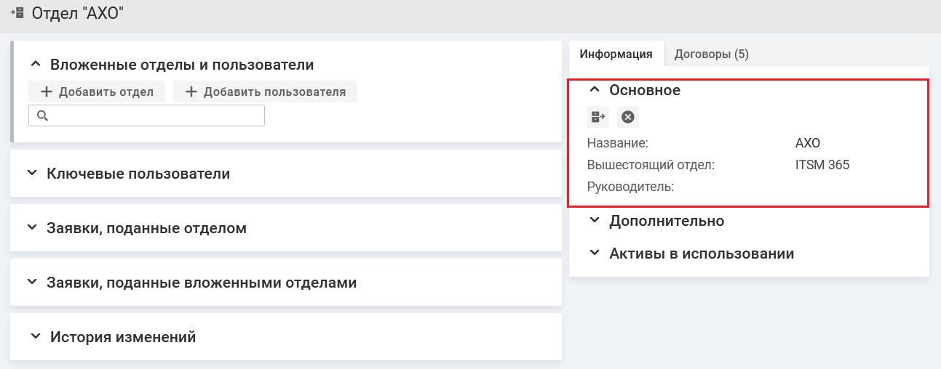
Task: Click the move department icon under Основное
Action: pos(598,116)
